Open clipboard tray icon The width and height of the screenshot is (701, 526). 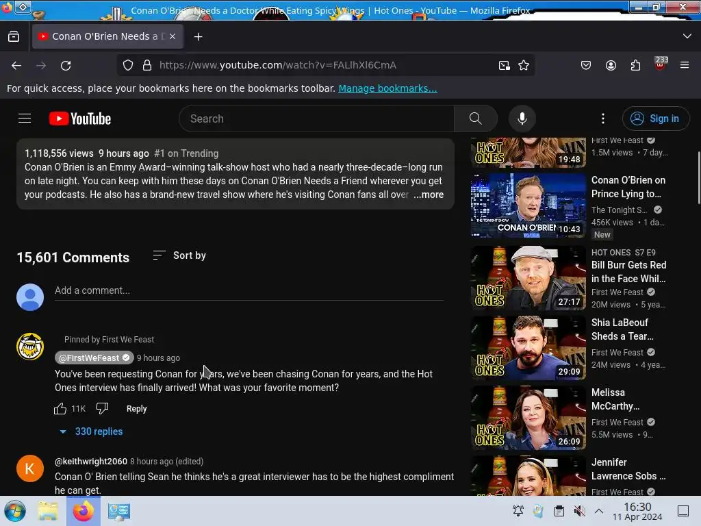point(559,511)
